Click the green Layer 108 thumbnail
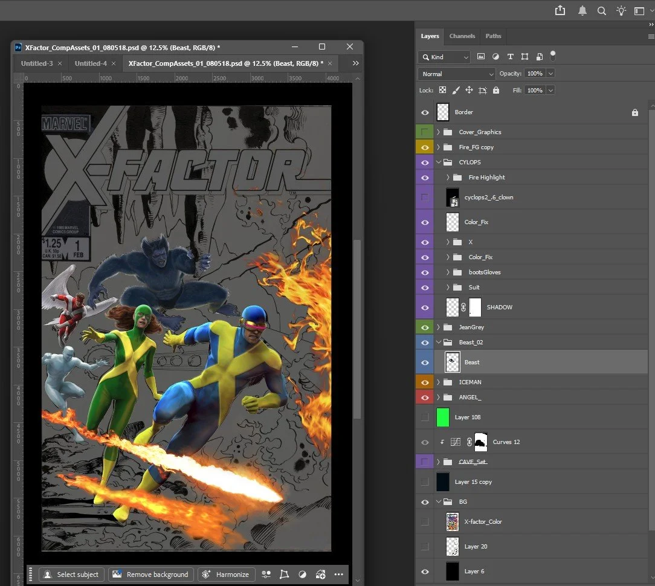This screenshot has height=586, width=655. pyautogui.click(x=442, y=417)
